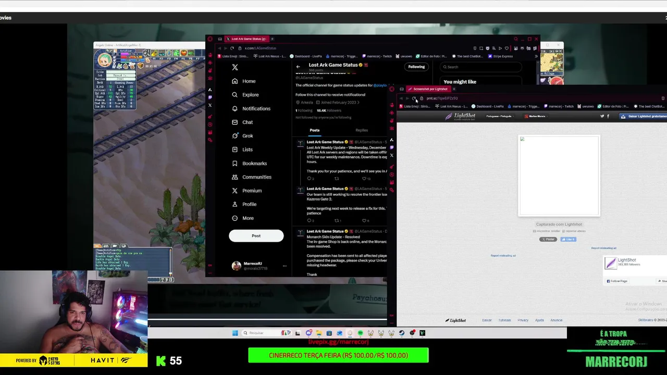
Task: Click the X Postar share button
Action: click(548, 239)
